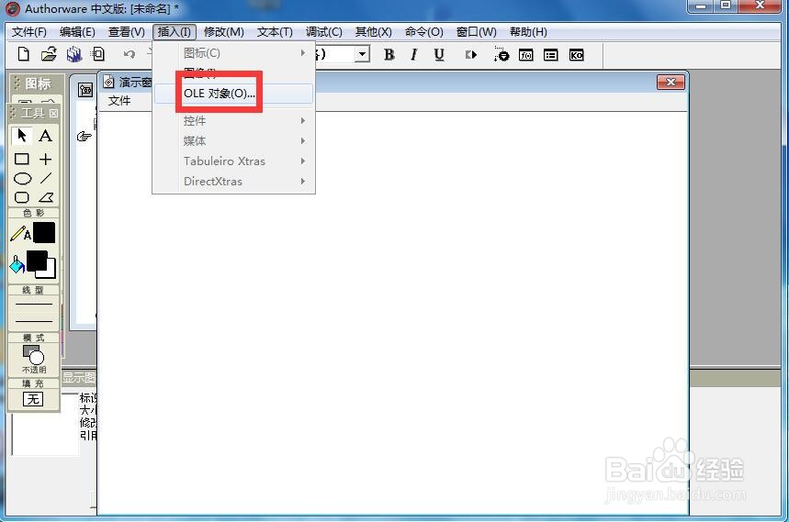Open the text style dropdown arrow
Viewport: 789px width, 522px height.
tap(362, 54)
